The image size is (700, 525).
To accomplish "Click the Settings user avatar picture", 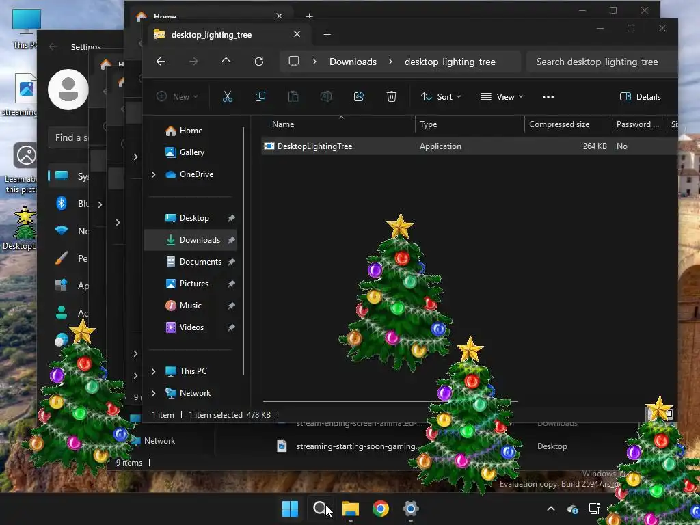I will 68,90.
